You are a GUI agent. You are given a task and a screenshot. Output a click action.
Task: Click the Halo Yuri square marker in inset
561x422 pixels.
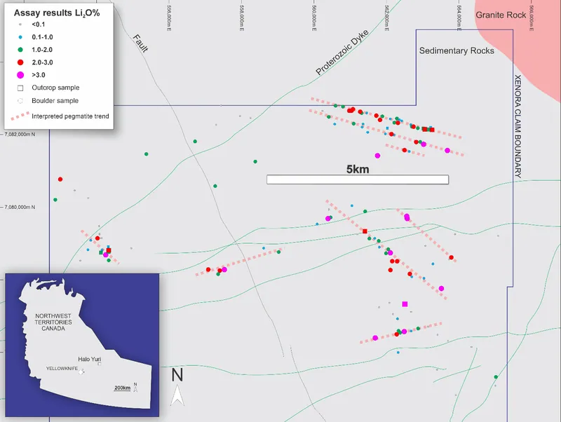(x=100, y=364)
